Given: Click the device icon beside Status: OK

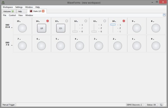Looking at the screenshot, I should (161, 105).
